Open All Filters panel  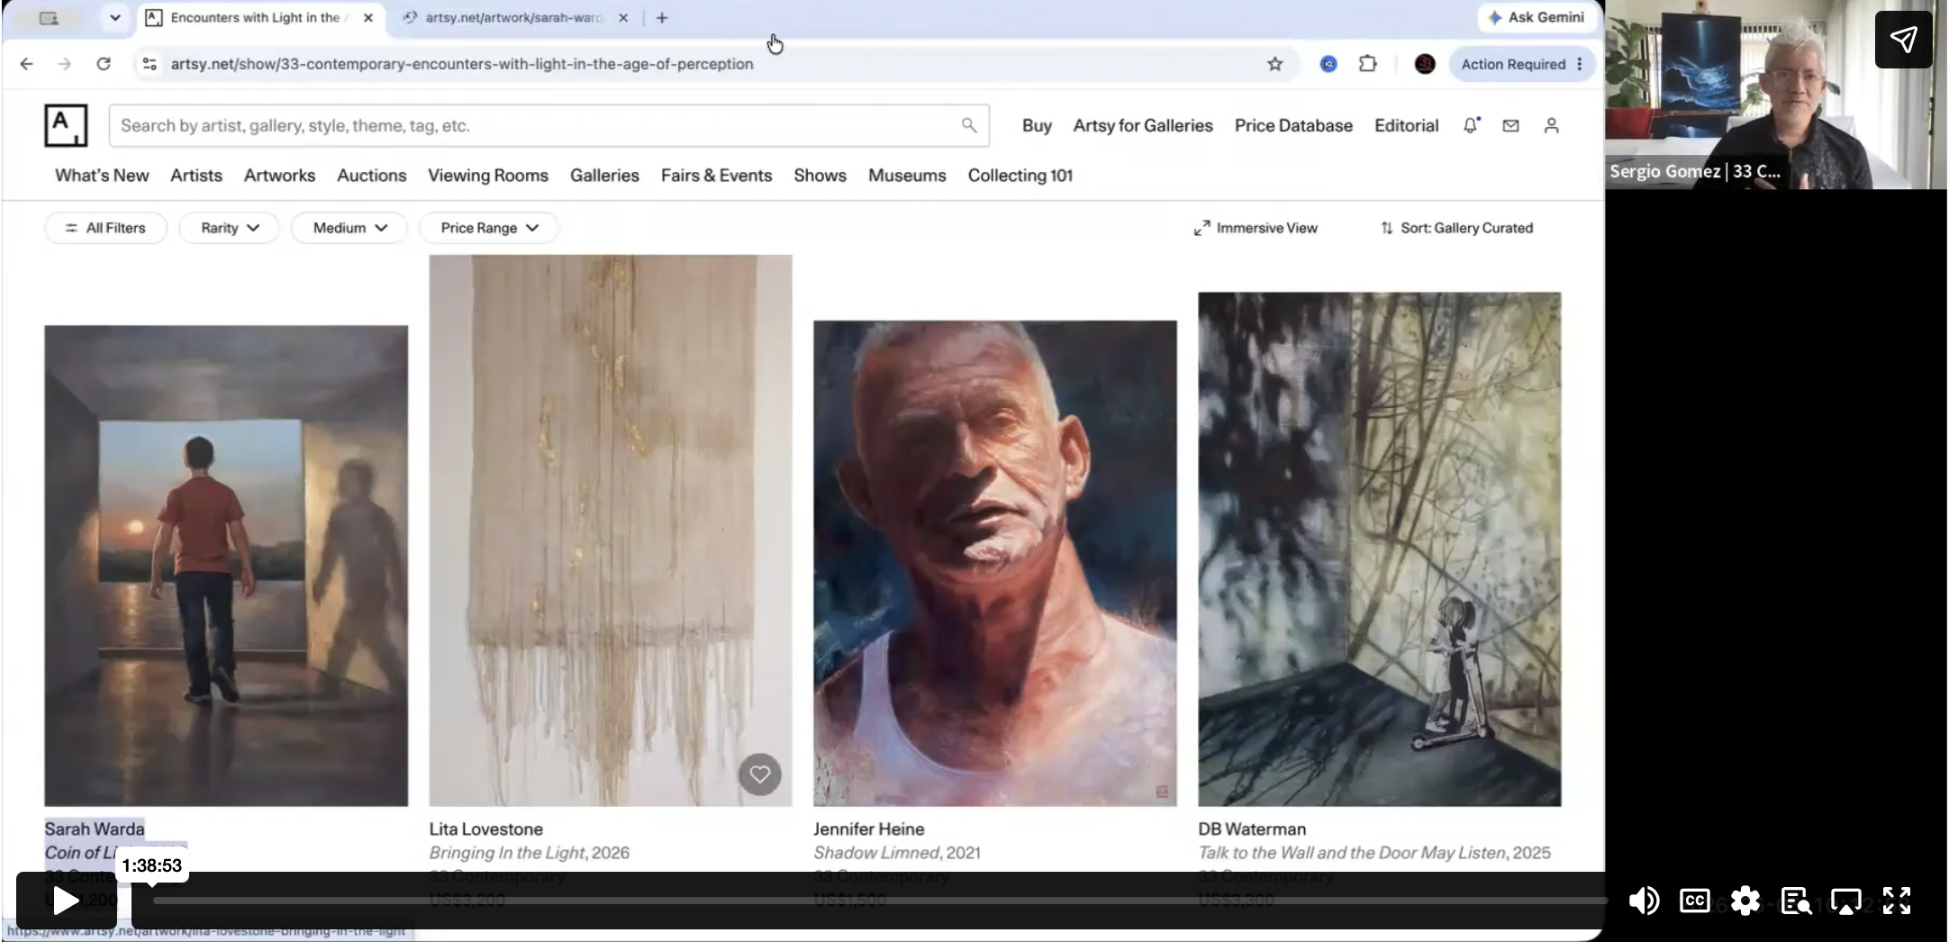(x=106, y=228)
